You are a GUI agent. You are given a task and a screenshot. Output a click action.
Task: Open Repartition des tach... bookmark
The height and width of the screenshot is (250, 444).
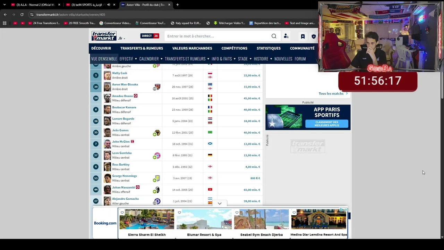(265, 23)
